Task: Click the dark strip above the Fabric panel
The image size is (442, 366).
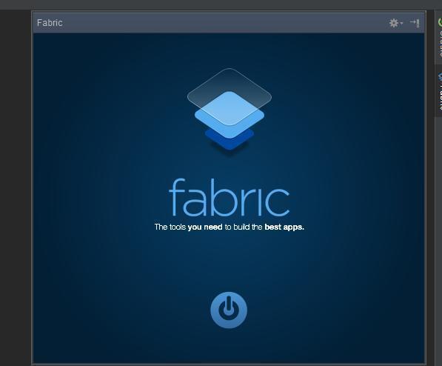Action: coord(220,4)
